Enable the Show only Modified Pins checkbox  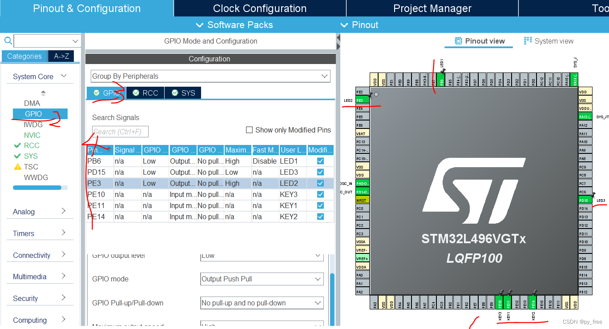[249, 130]
